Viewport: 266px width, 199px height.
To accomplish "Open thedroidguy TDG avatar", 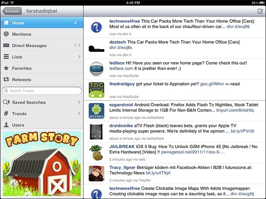I will [x=96, y=90].
